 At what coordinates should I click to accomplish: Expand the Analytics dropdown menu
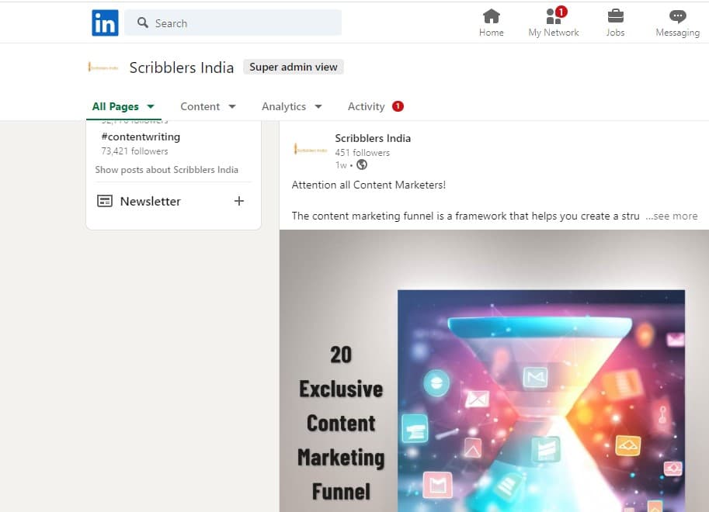[x=292, y=106]
